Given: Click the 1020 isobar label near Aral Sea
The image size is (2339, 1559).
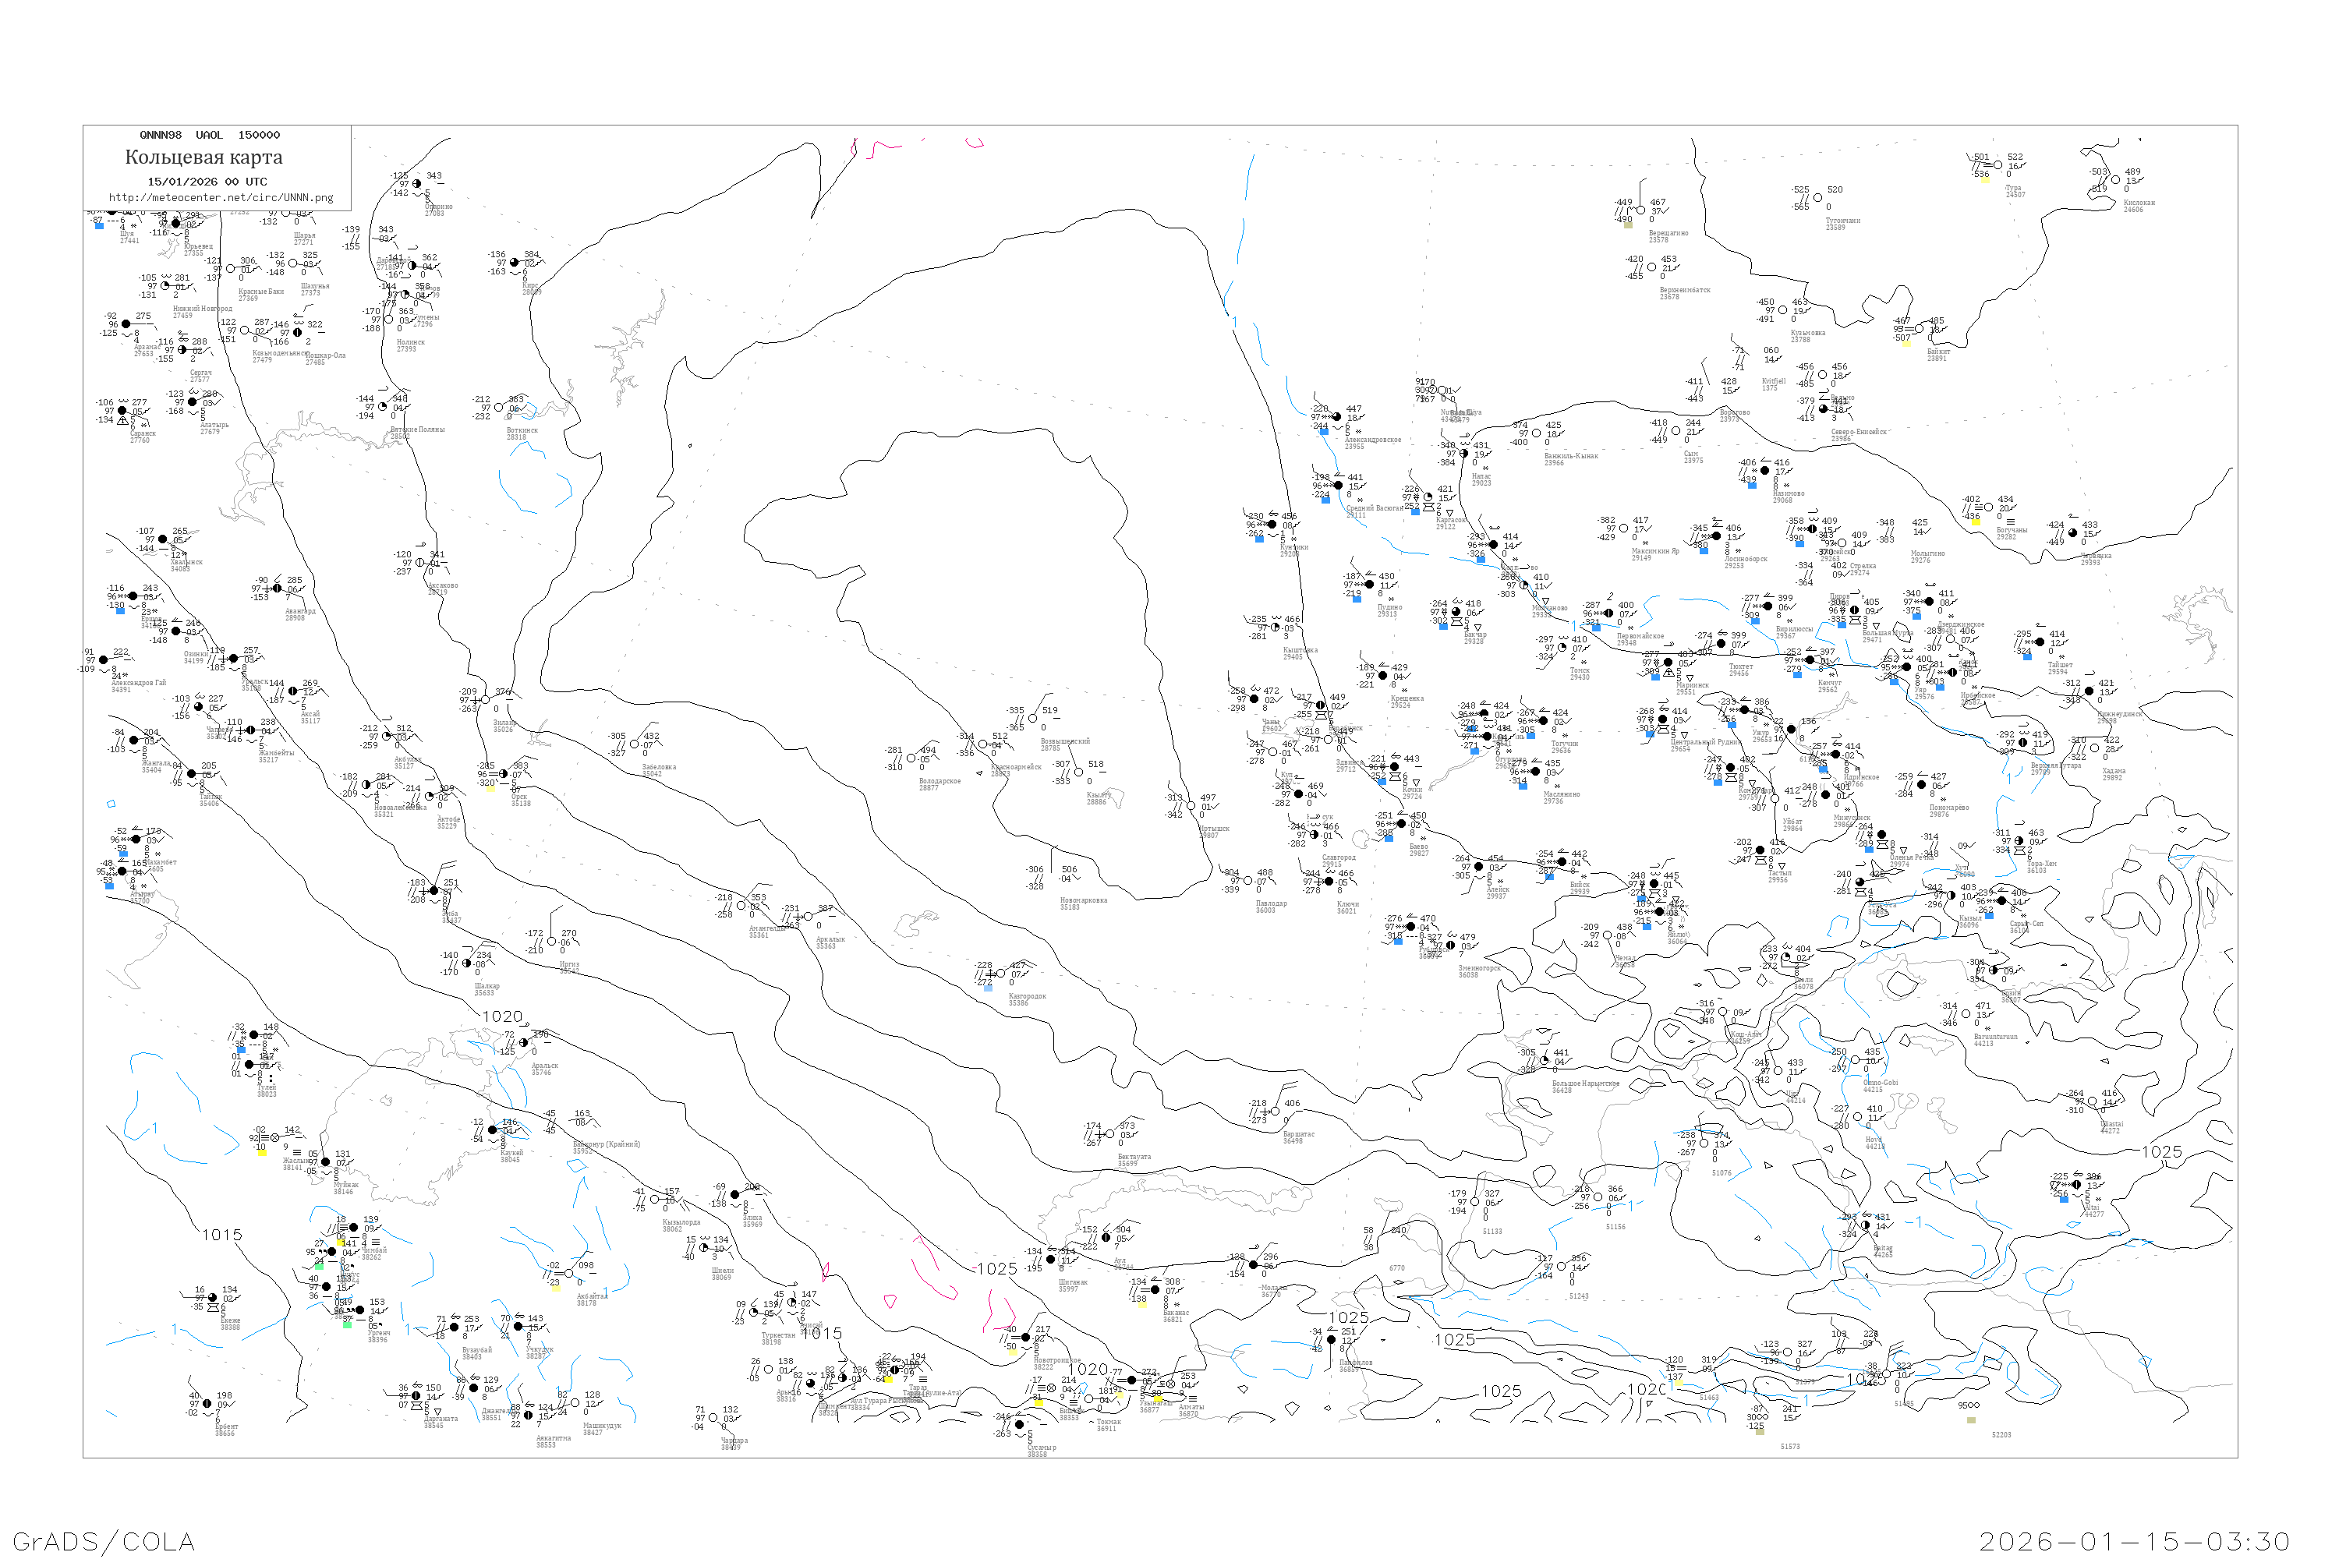Looking at the screenshot, I should [x=502, y=1016].
